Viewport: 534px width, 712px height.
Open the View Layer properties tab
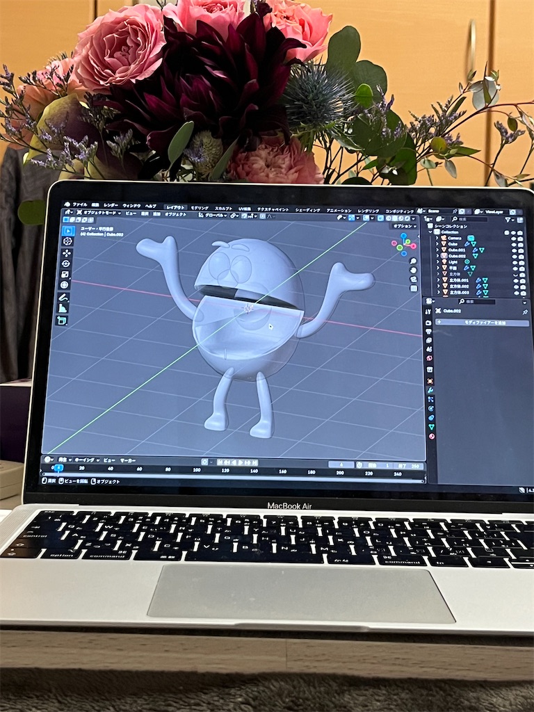coord(428,340)
